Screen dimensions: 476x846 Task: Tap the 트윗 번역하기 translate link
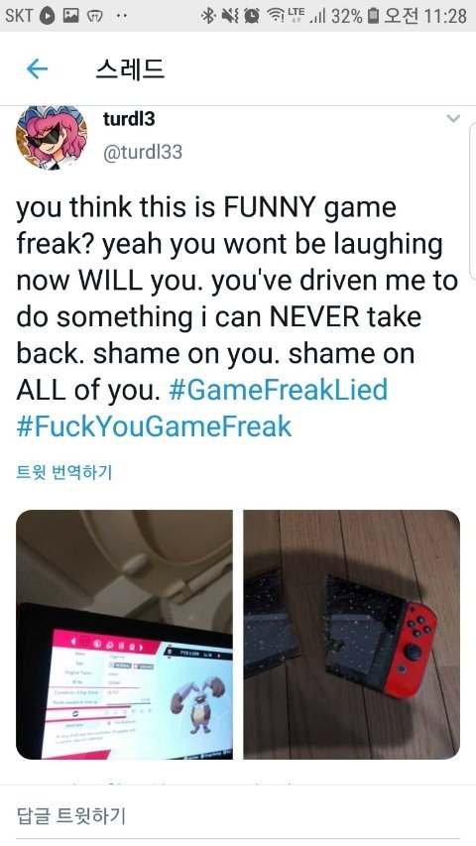[64, 473]
